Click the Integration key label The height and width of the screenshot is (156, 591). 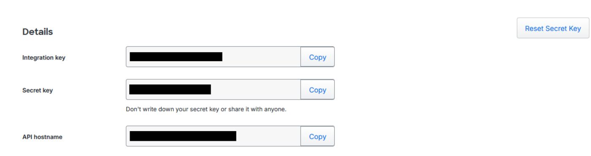pyautogui.click(x=44, y=57)
